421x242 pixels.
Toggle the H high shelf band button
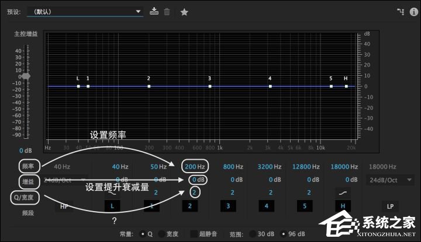[x=343, y=206]
